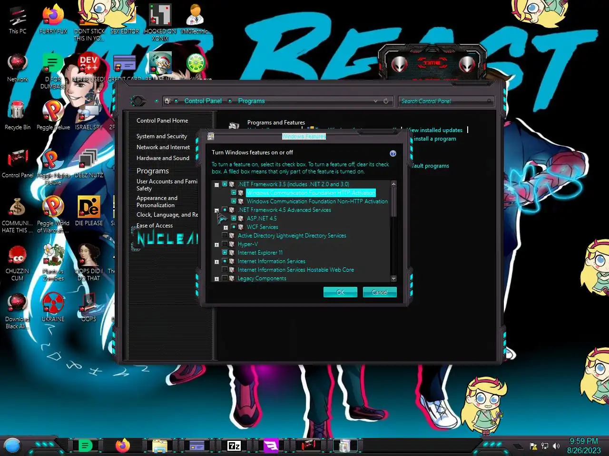This screenshot has height=456, width=609.
Task: Toggle the .NET Framework 3.5 checkbox
Action: pyautogui.click(x=225, y=184)
